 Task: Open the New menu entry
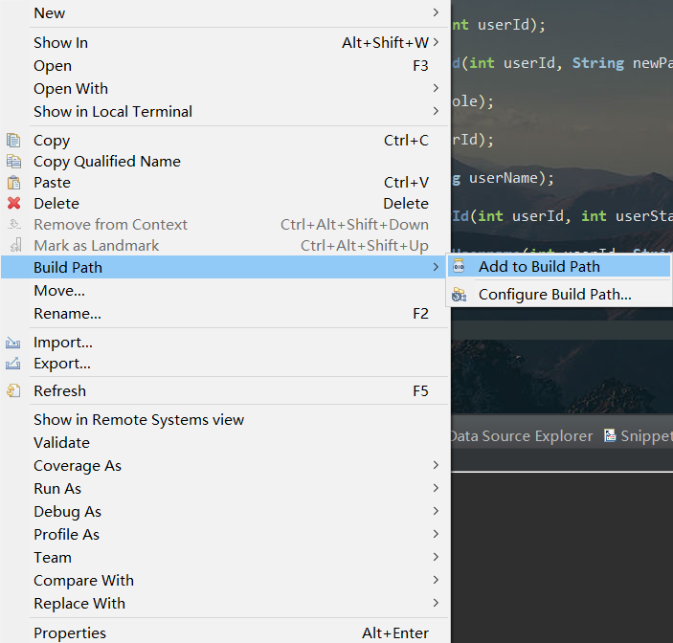click(x=225, y=12)
